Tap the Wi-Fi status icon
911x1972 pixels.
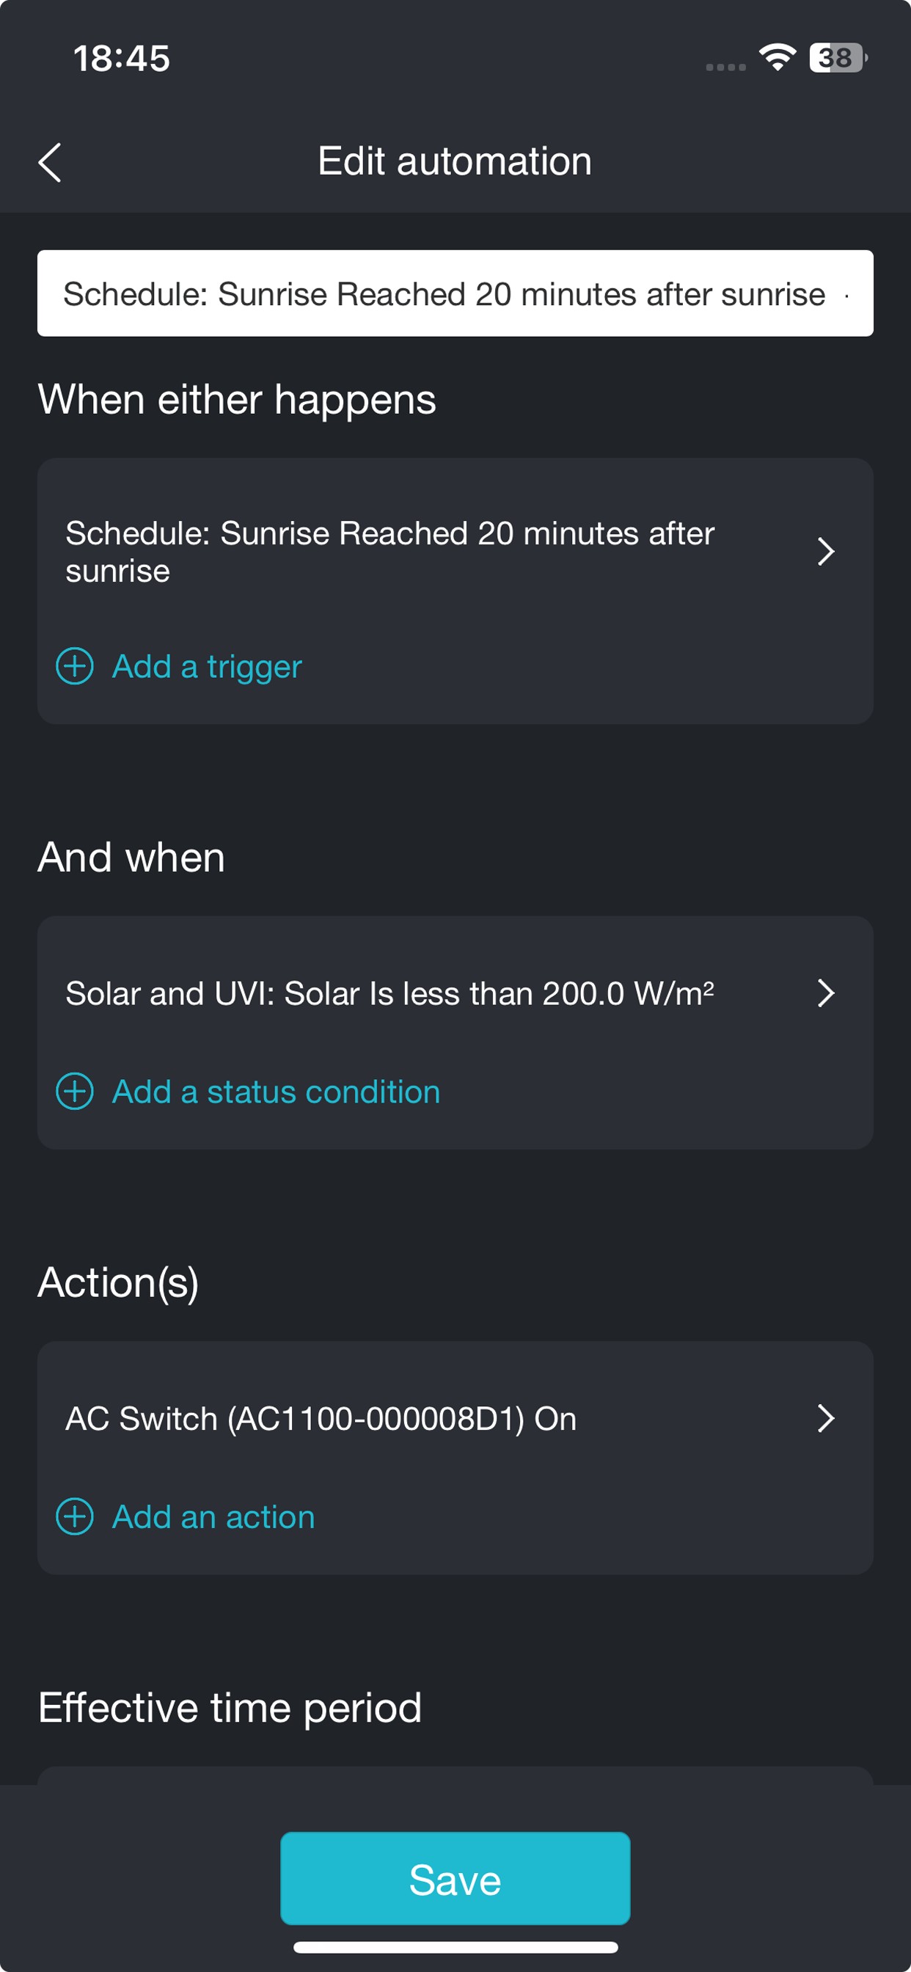click(777, 57)
